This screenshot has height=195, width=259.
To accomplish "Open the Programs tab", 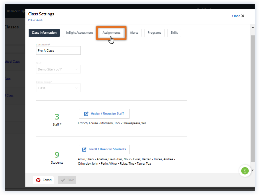I will tap(154, 33).
